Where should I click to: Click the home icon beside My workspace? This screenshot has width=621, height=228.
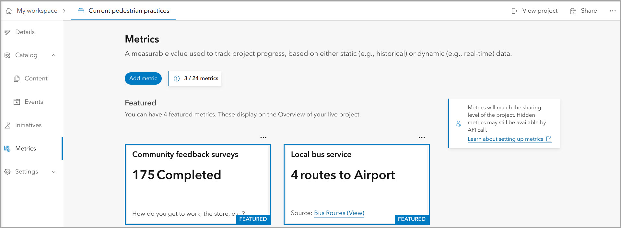(x=9, y=11)
